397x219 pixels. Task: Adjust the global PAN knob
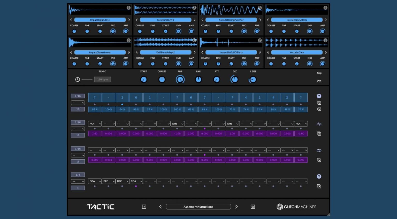[x=198, y=80]
